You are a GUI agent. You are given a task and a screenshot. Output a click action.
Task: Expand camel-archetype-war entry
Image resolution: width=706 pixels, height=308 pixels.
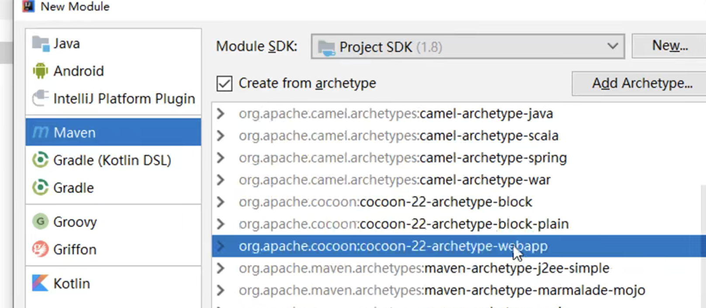coord(221,180)
